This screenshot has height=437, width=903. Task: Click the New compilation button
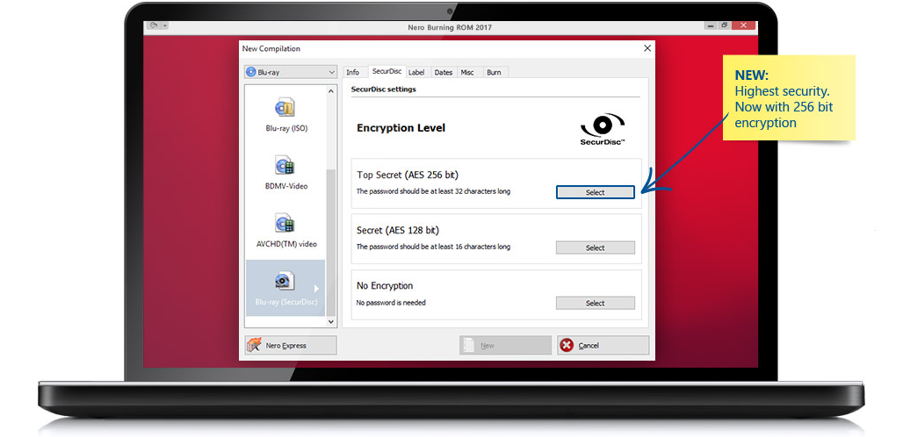(505, 345)
